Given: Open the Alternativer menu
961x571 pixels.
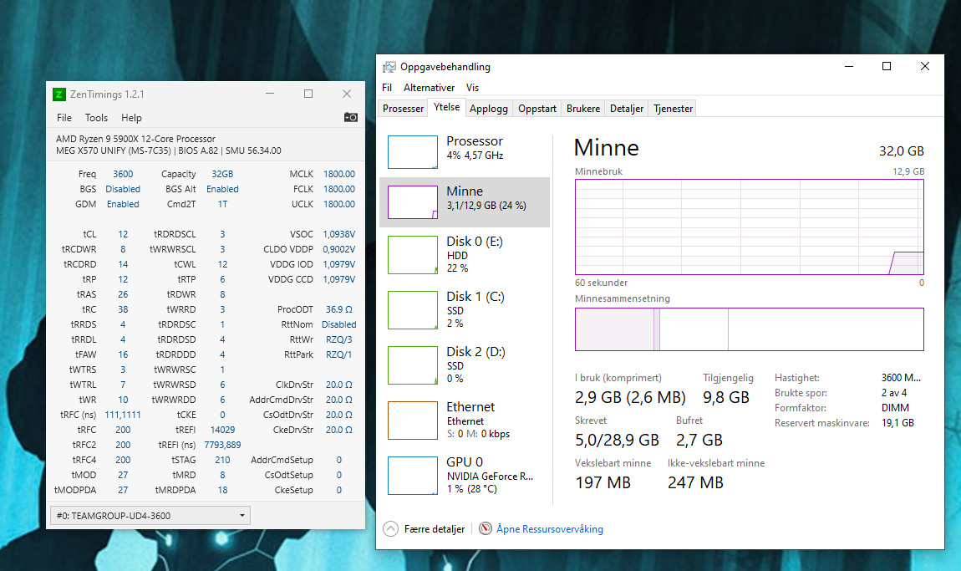Looking at the screenshot, I should (429, 88).
